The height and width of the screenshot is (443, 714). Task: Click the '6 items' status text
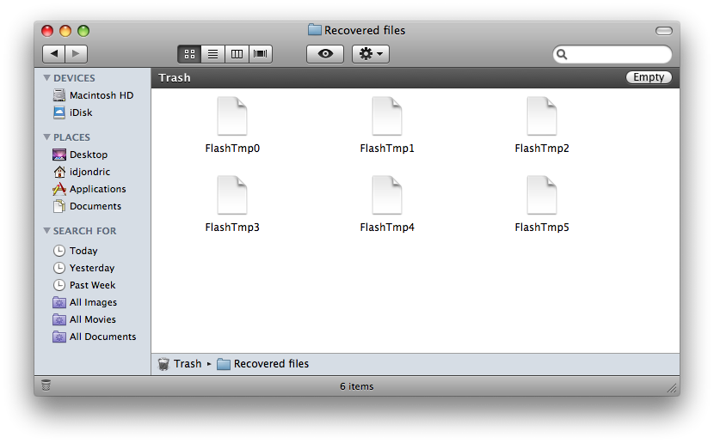point(356,386)
